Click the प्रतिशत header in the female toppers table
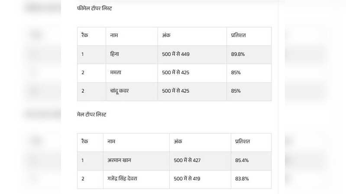This screenshot has width=346, height=194. click(239, 35)
